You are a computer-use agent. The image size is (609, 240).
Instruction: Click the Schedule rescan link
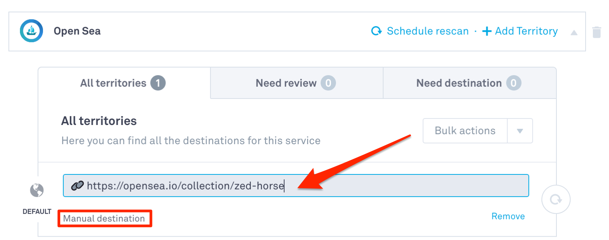pos(427,31)
